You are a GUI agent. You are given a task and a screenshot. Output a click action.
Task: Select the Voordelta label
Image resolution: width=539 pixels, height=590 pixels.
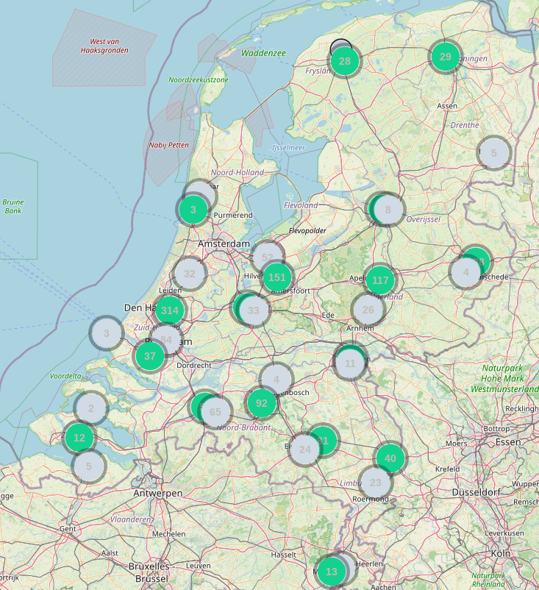(65, 376)
